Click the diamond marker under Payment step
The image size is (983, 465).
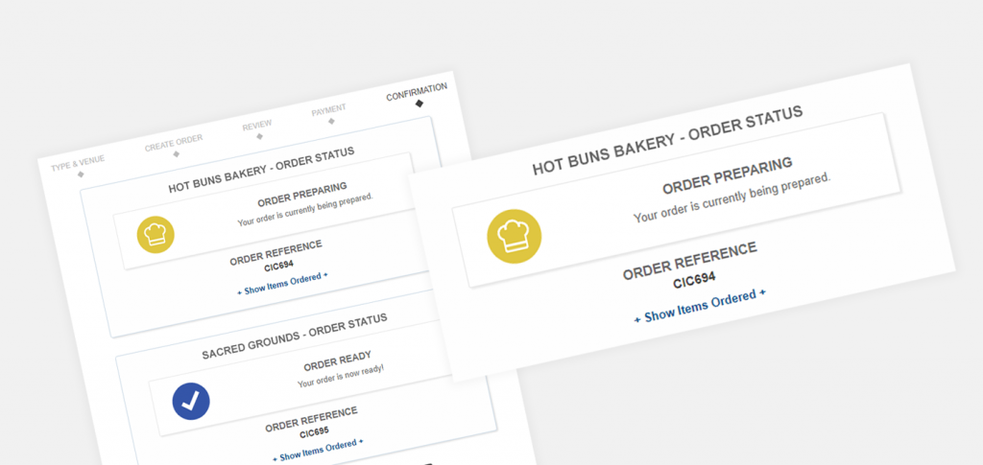(331, 121)
